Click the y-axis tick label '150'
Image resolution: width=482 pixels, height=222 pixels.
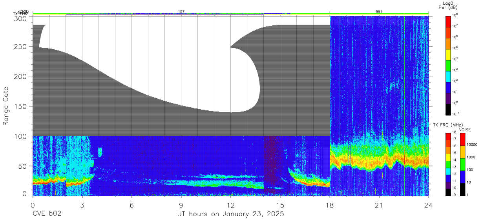click(21, 106)
